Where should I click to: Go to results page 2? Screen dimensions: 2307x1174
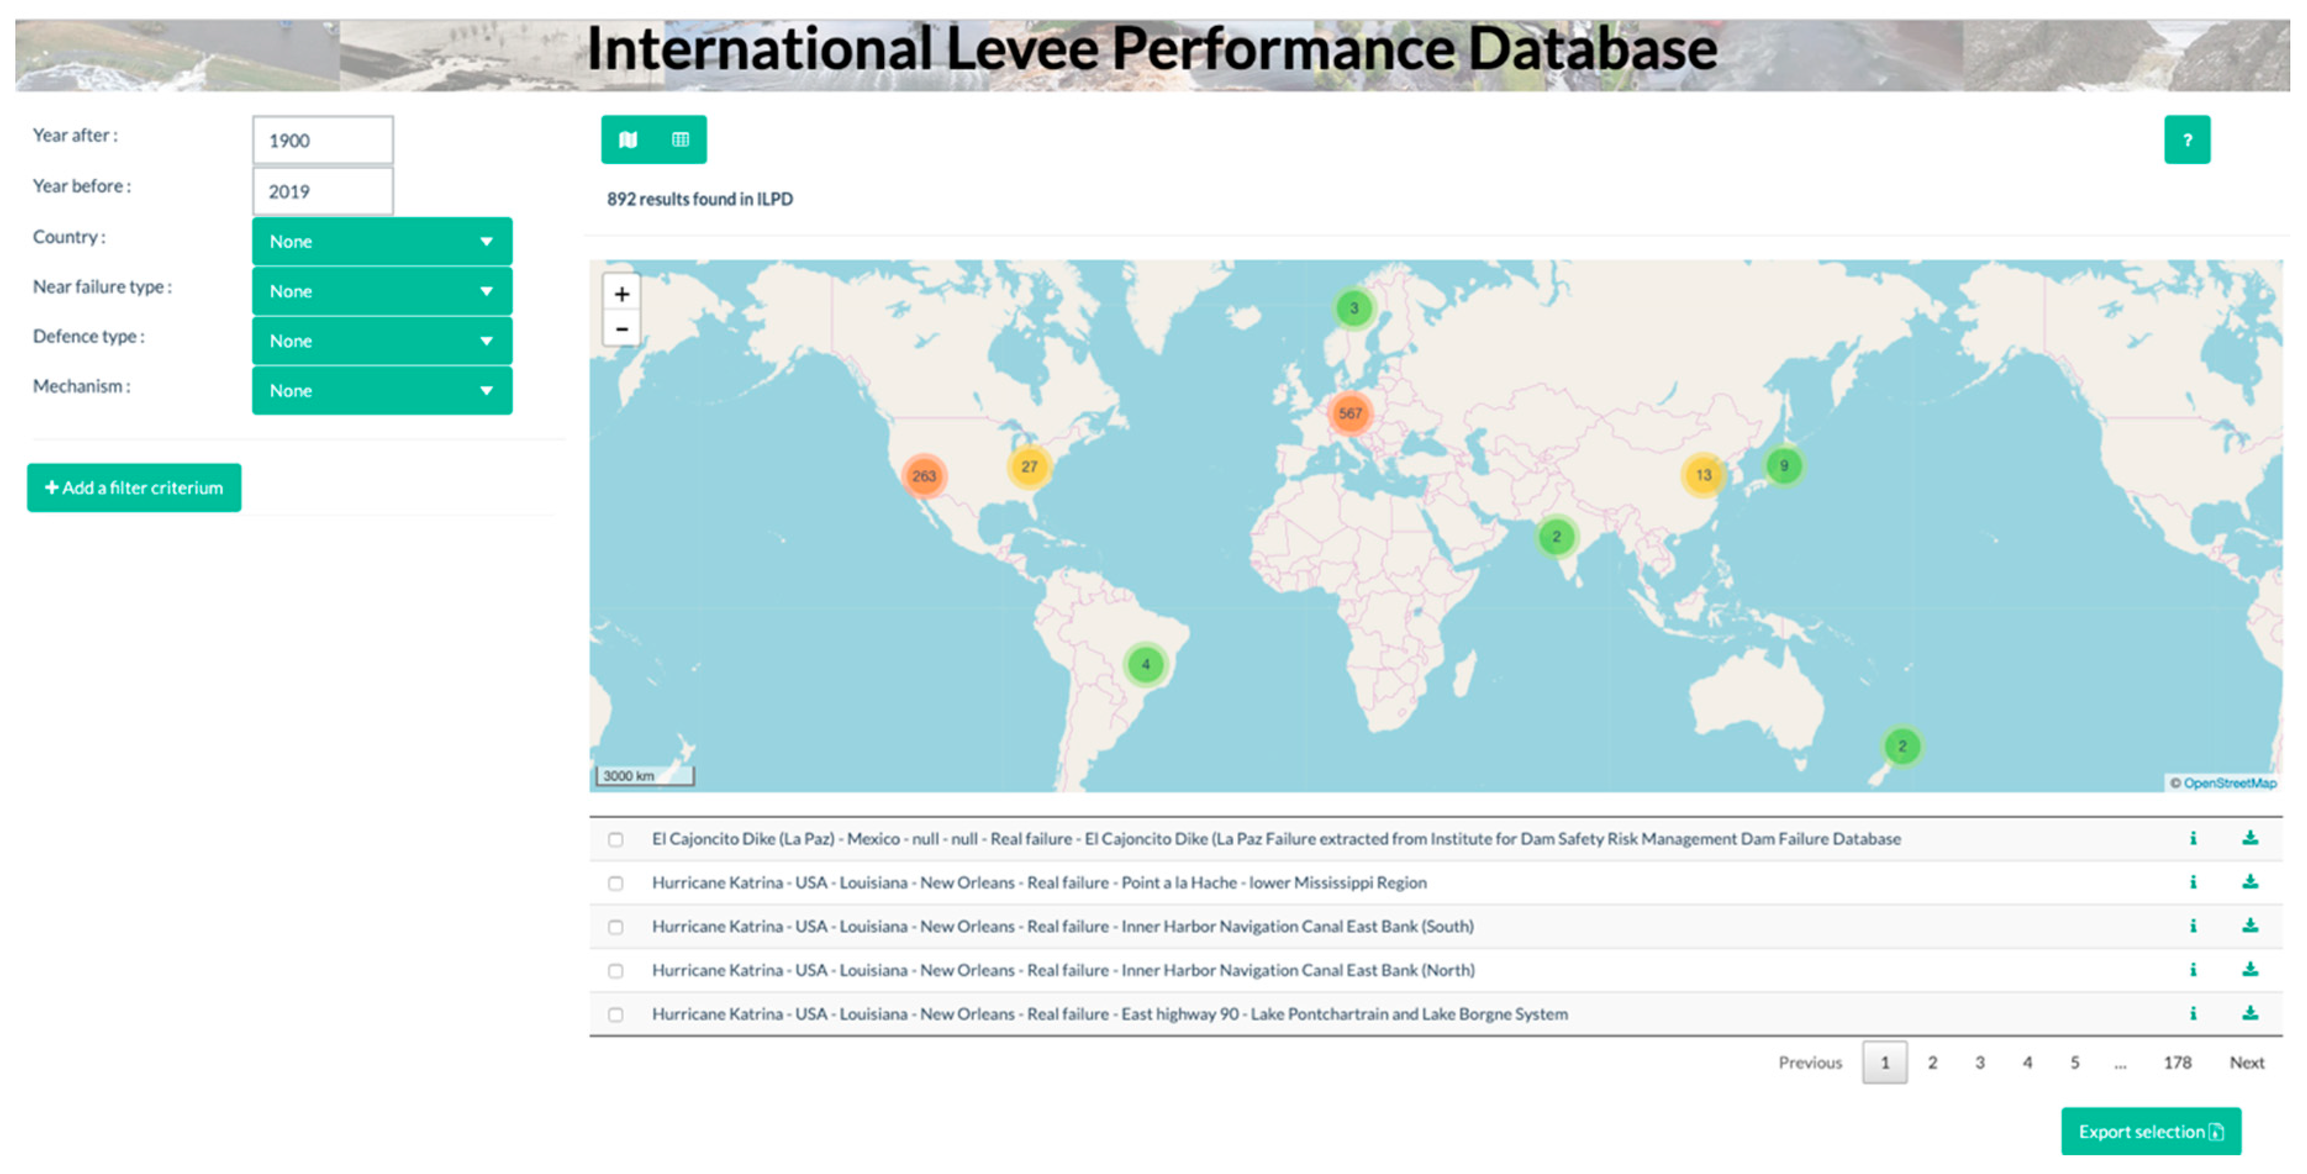pos(1932,1063)
